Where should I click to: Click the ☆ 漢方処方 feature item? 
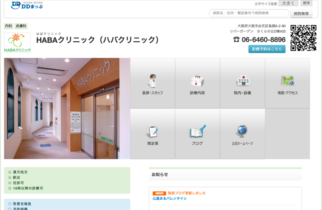click(x=18, y=172)
